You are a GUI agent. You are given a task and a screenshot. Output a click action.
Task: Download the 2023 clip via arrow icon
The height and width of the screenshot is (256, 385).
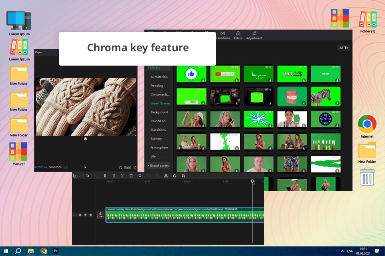click(x=304, y=80)
